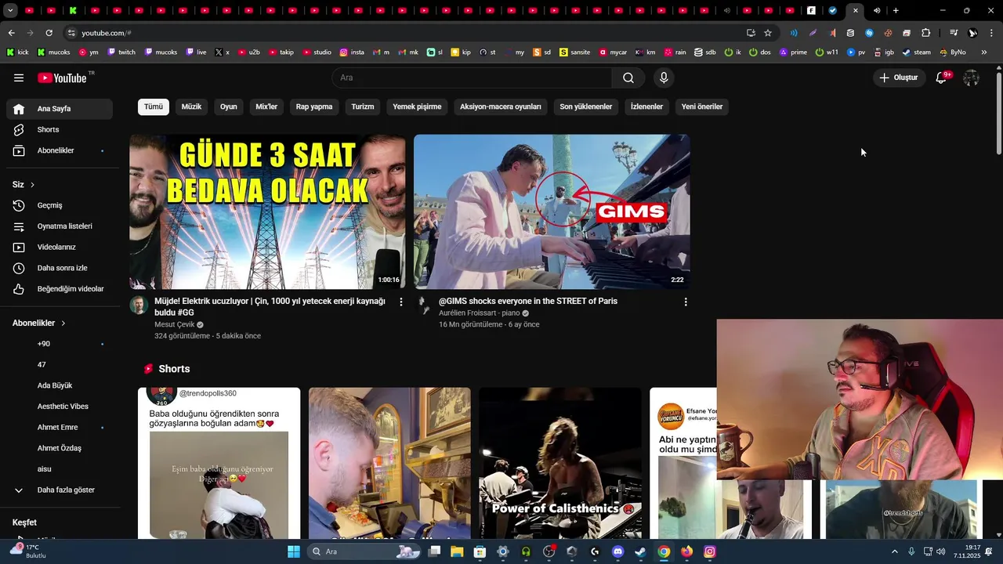Open Ahmet Emre subscription
The image size is (1003, 564).
[x=60, y=427]
